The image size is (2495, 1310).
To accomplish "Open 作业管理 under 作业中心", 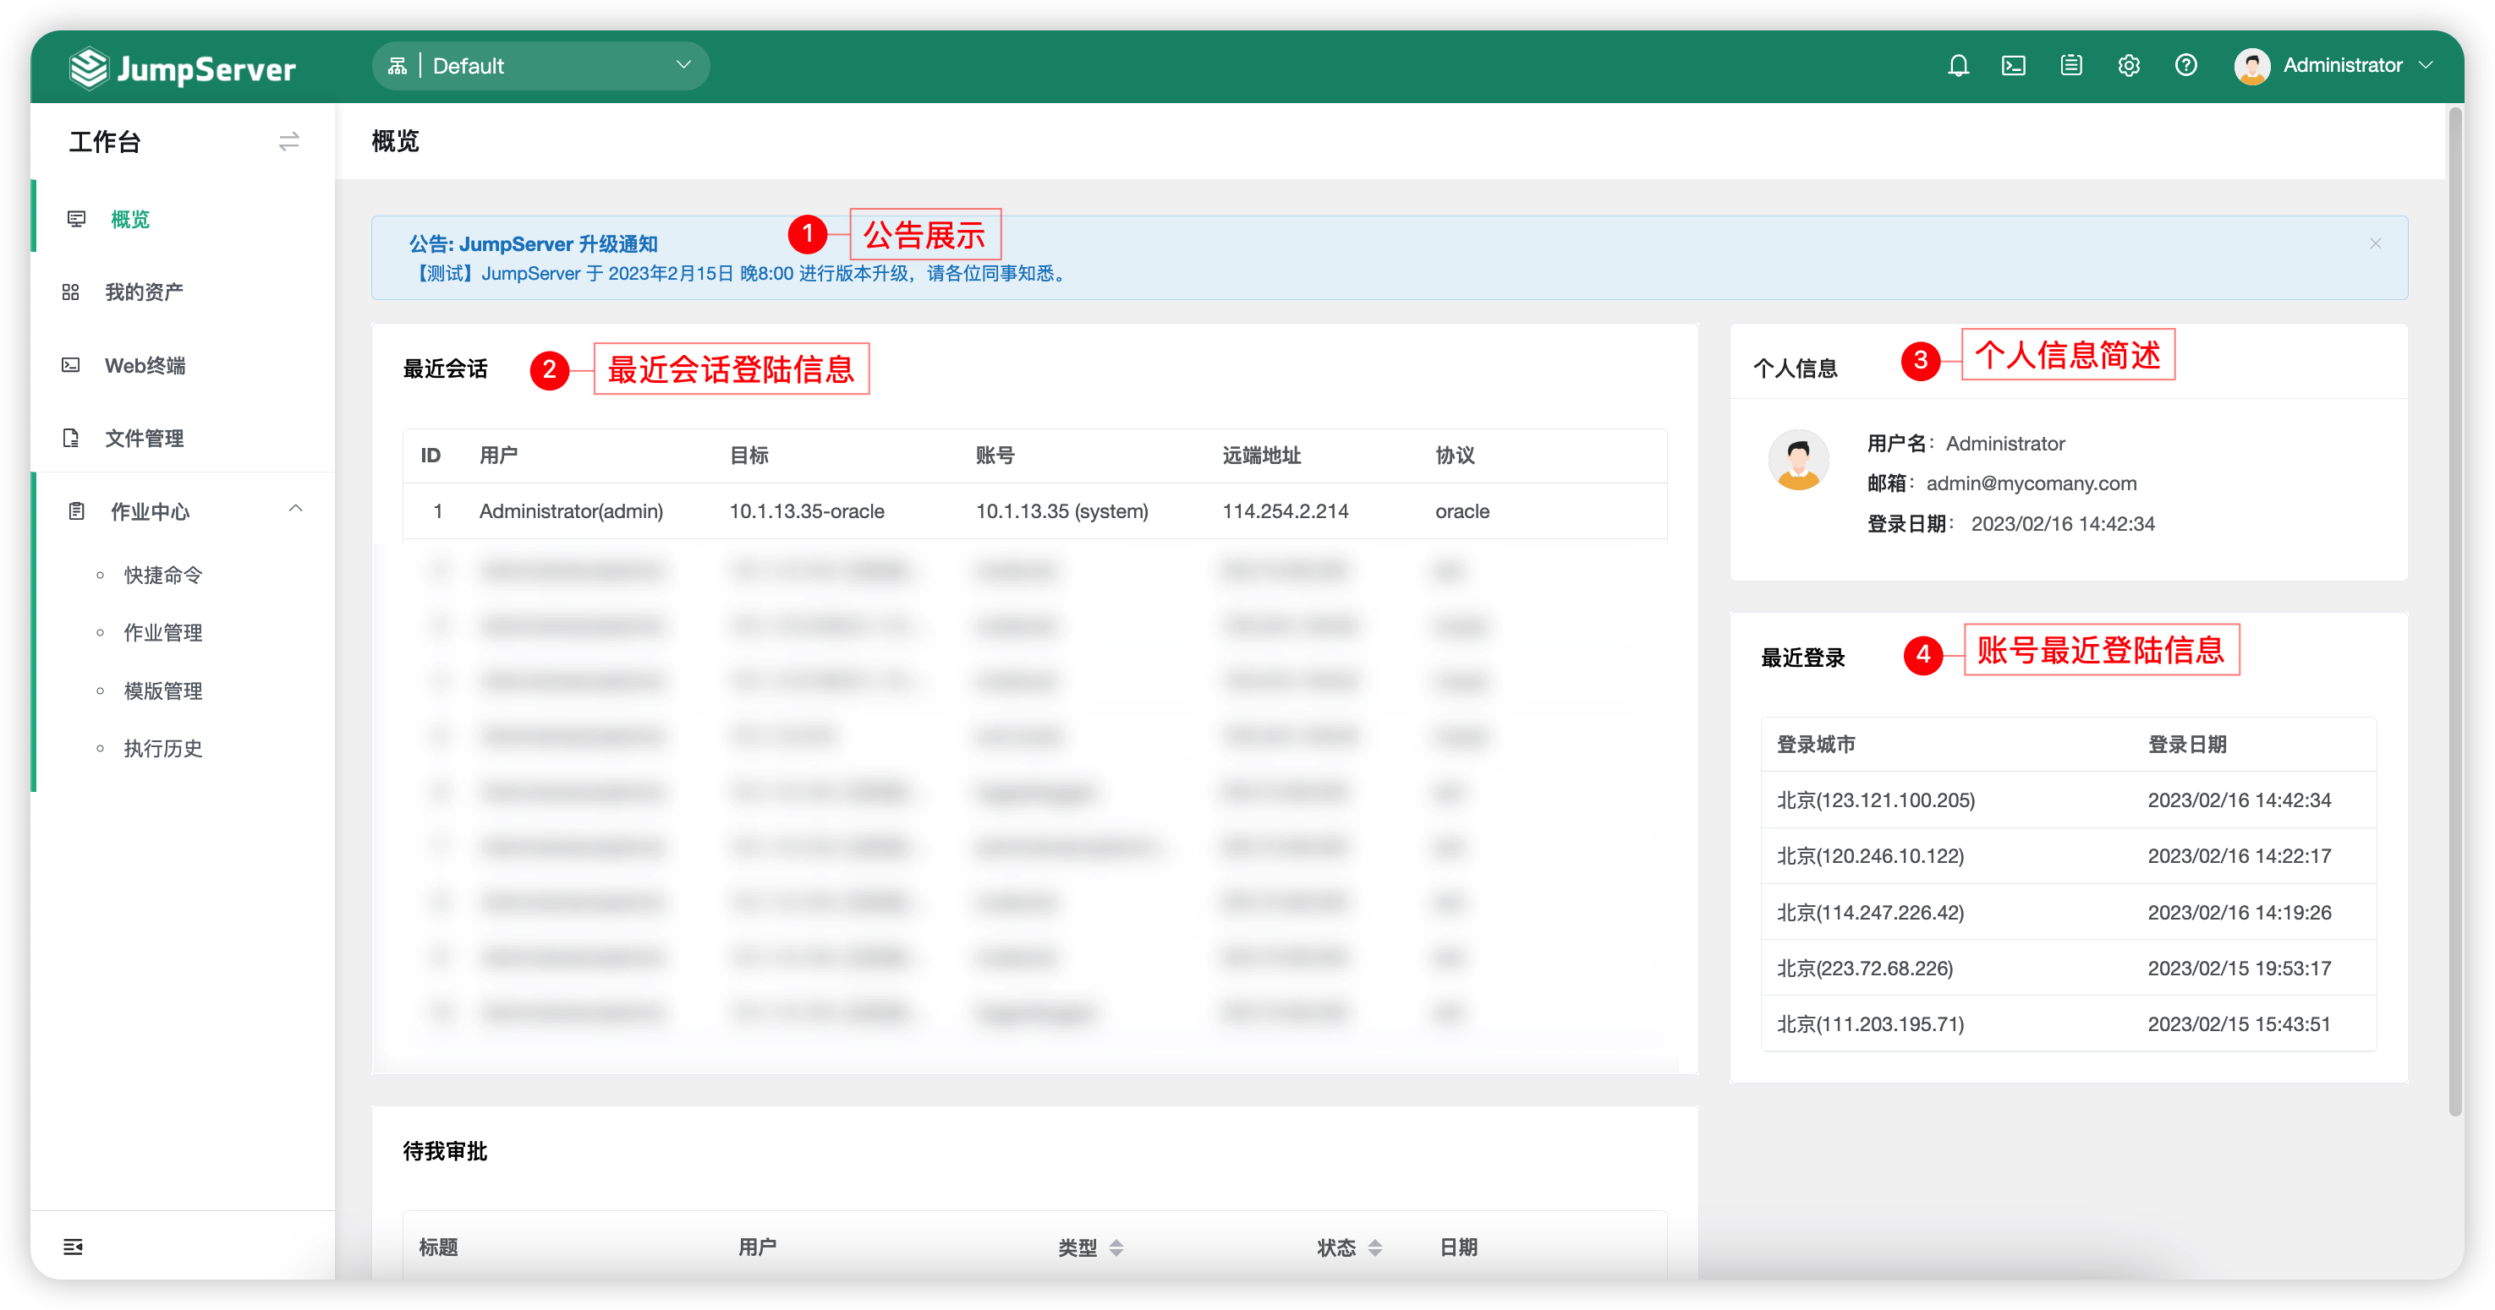I will click(x=162, y=632).
